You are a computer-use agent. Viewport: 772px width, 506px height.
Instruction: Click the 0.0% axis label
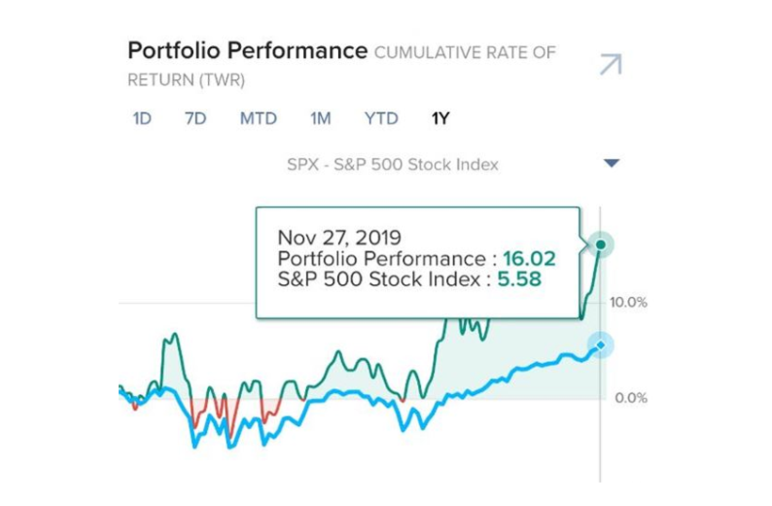(631, 398)
